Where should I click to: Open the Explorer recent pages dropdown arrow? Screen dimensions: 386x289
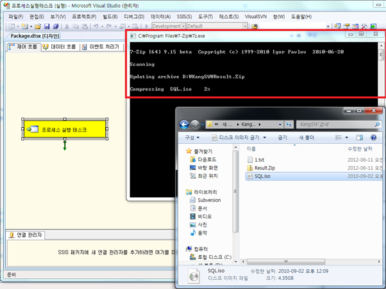tap(203, 125)
